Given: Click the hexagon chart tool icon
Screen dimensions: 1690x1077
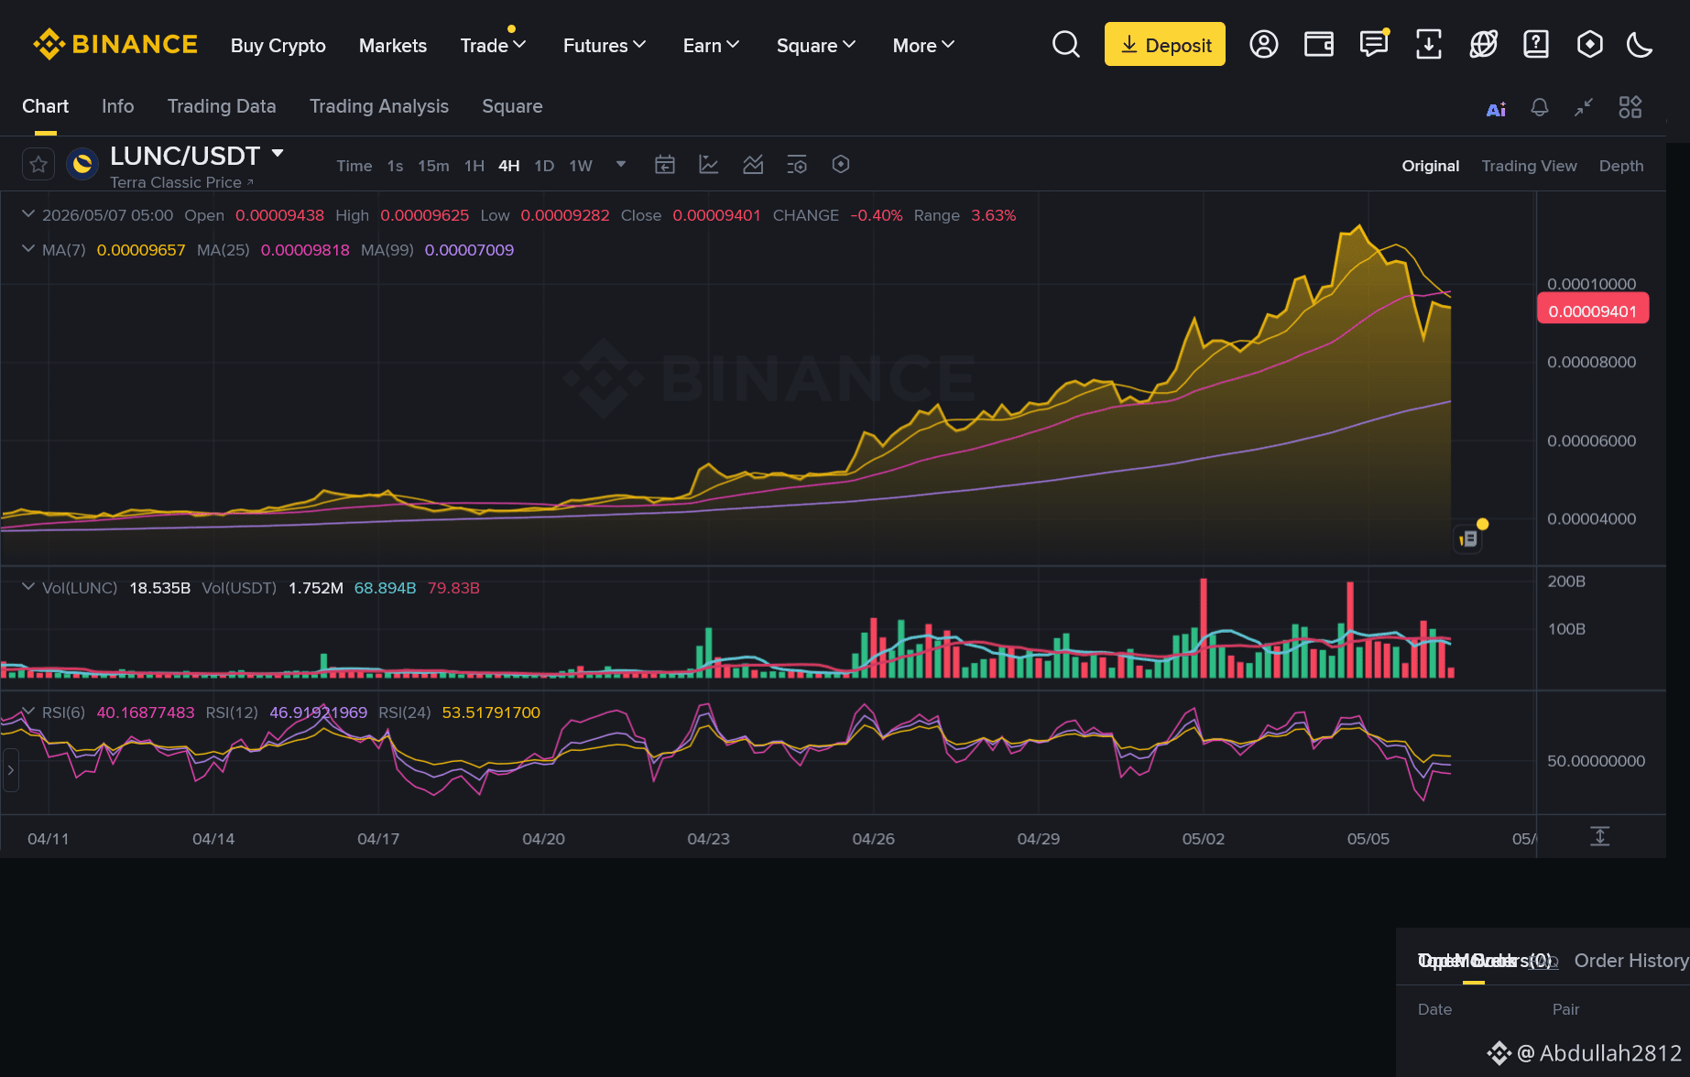Looking at the screenshot, I should coord(841,164).
